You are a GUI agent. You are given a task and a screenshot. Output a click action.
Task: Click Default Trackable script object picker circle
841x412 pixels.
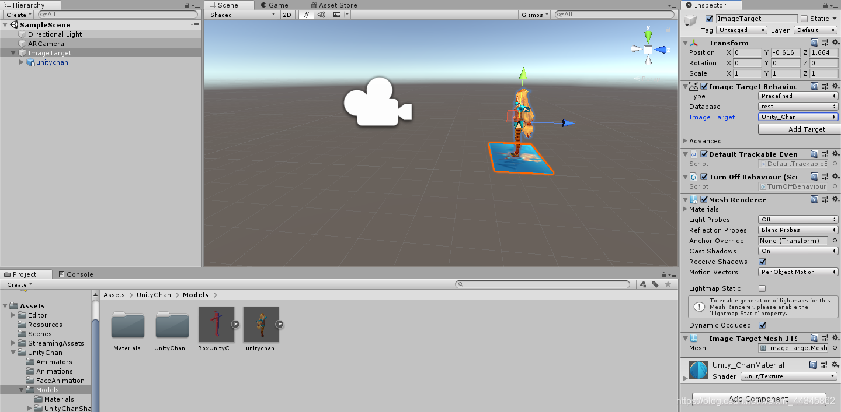(x=835, y=164)
